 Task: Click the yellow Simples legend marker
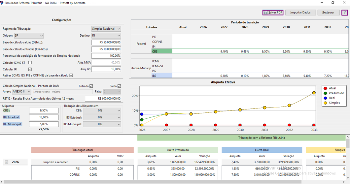[325, 103]
